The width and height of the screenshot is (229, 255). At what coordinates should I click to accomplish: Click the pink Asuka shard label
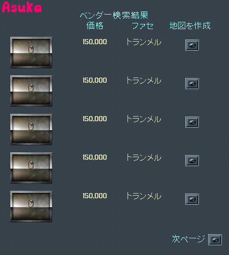click(x=22, y=7)
